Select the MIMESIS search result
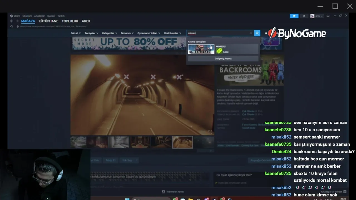Screen dimensions: 356x200 pyautogui.click(x=223, y=49)
